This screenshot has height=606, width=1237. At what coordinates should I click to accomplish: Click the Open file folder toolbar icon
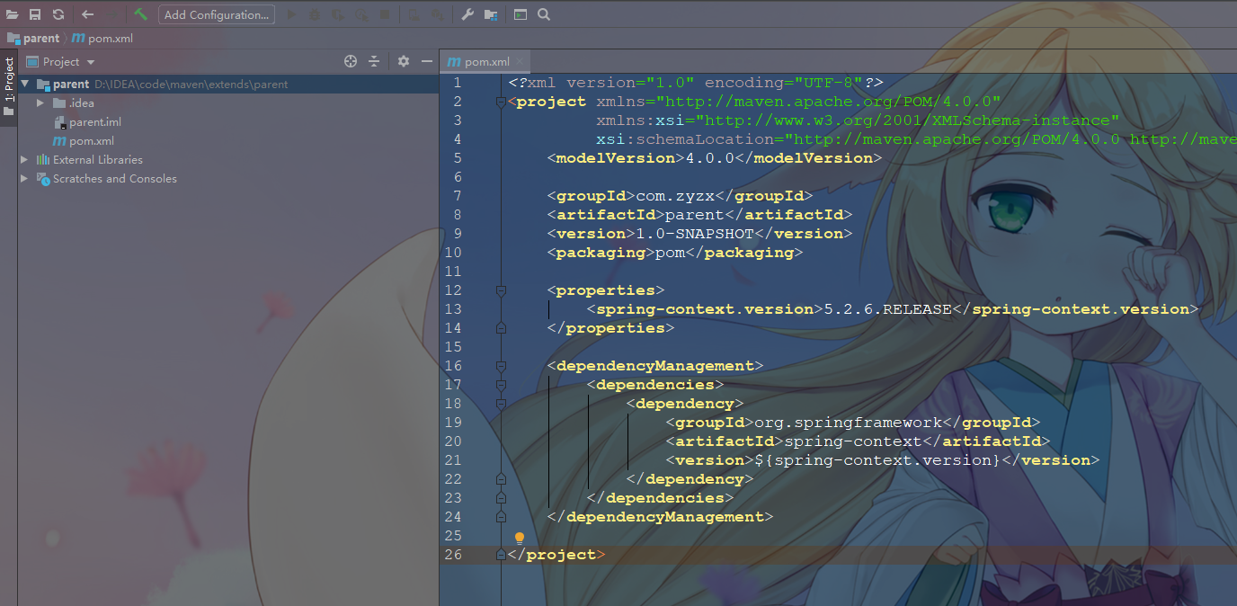pos(13,14)
